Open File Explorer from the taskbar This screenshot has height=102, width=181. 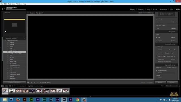pyautogui.click(x=5, y=99)
